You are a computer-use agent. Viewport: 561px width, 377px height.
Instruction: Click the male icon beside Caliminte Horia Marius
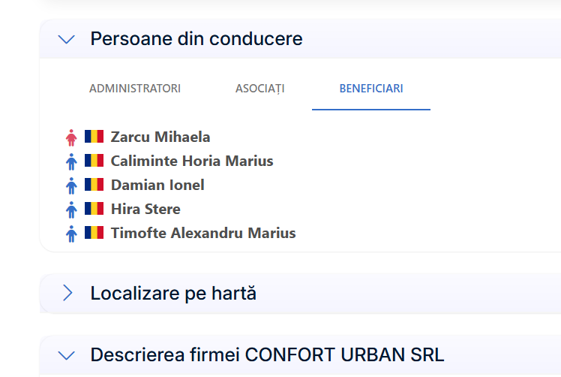[x=71, y=161]
